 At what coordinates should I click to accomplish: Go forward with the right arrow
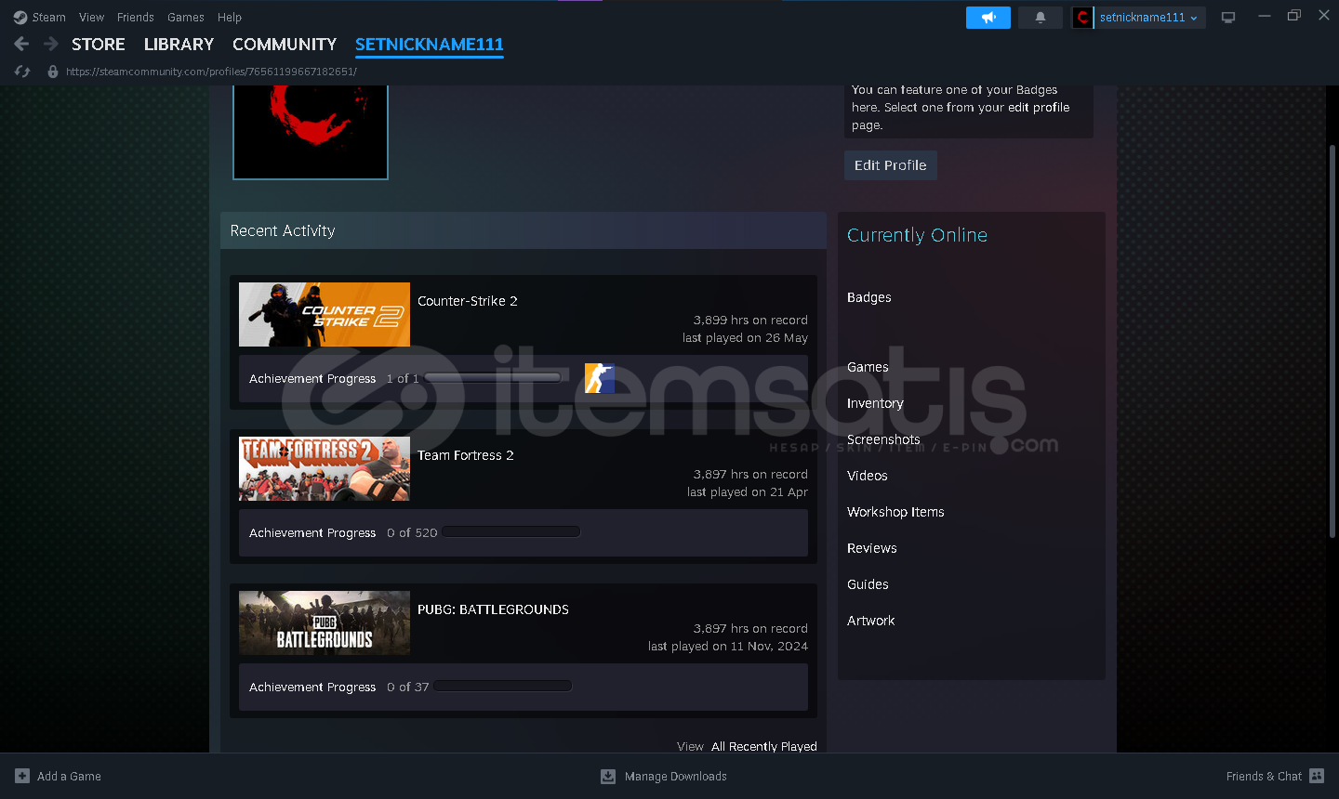[51, 44]
